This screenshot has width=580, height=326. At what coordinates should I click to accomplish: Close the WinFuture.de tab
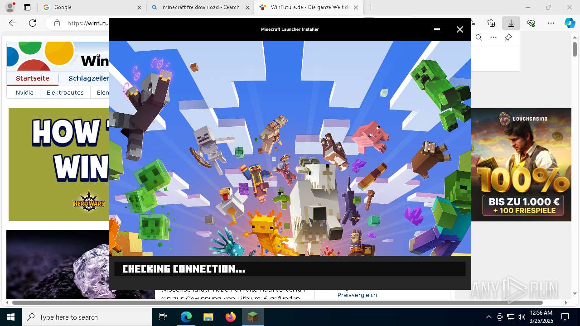point(356,7)
